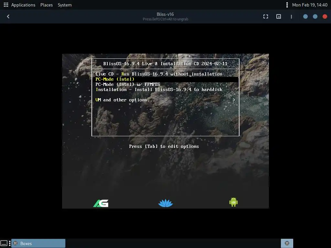Open the Boxes three-dot menu
The height and width of the screenshot is (248, 331).
[x=291, y=16]
